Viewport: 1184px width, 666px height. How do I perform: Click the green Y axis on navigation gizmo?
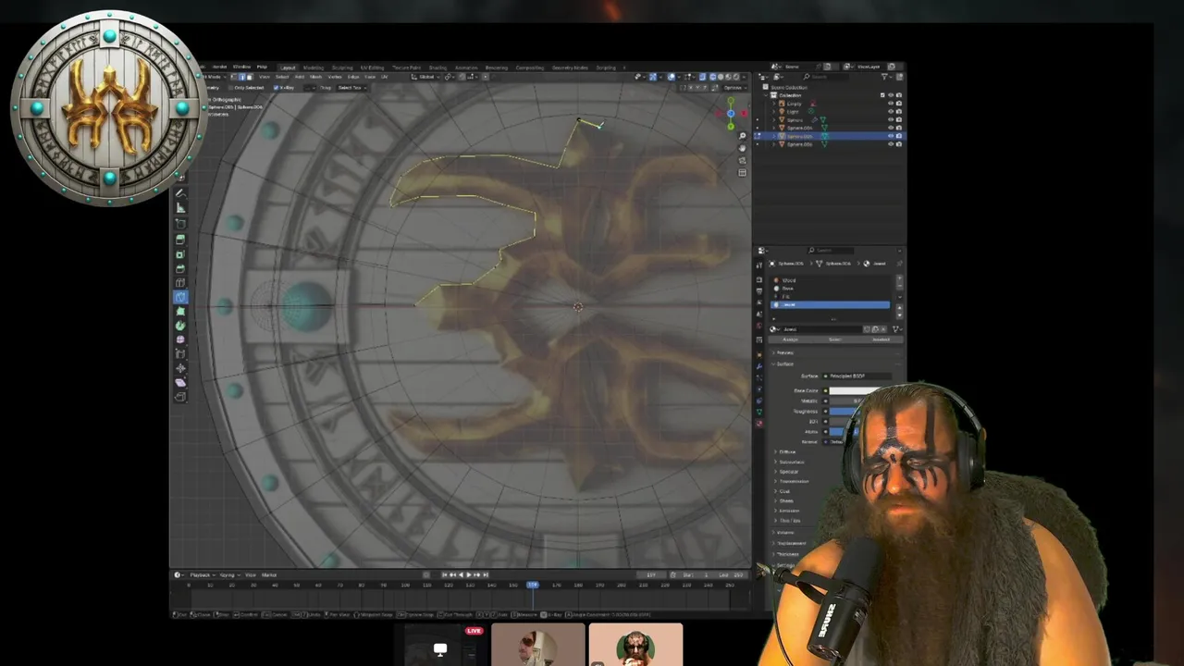pyautogui.click(x=731, y=127)
